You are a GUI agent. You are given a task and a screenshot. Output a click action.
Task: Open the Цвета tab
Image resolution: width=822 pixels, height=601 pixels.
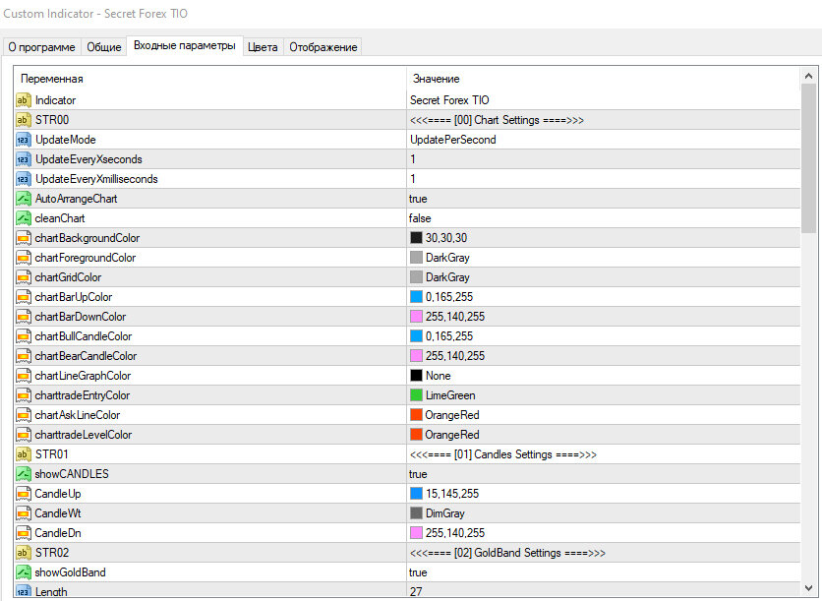263,47
